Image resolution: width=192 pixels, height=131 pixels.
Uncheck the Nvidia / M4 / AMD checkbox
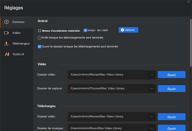point(85,30)
